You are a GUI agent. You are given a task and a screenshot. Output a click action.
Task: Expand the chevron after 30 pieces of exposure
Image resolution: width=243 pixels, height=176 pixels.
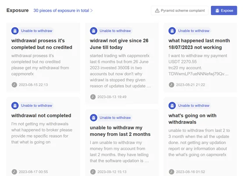91,10
